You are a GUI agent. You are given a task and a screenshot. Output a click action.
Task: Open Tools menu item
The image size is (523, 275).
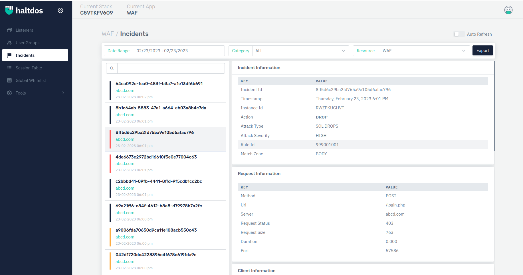coord(35,93)
